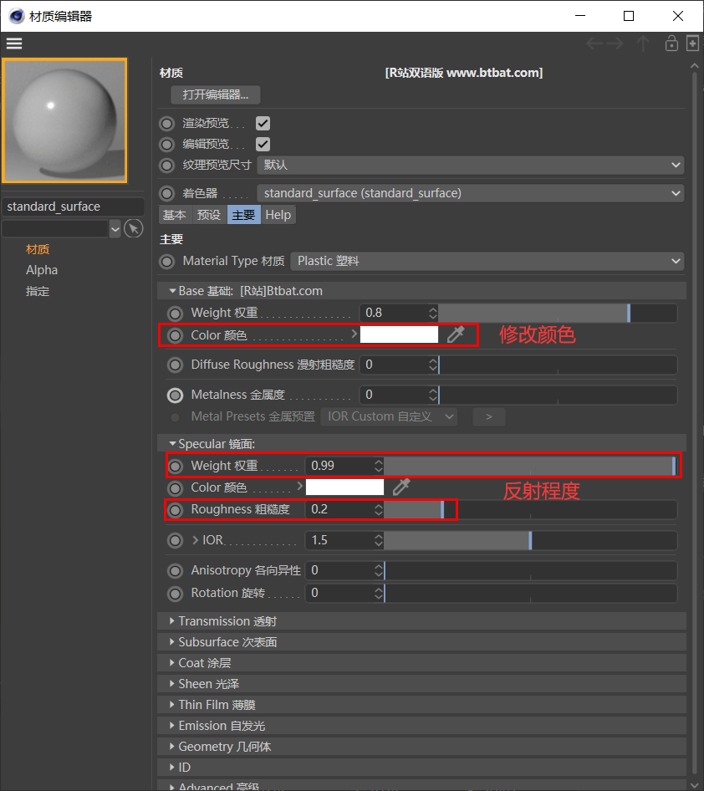
Task: Click the Rotation 旋转 animation dot
Action: coord(175,594)
